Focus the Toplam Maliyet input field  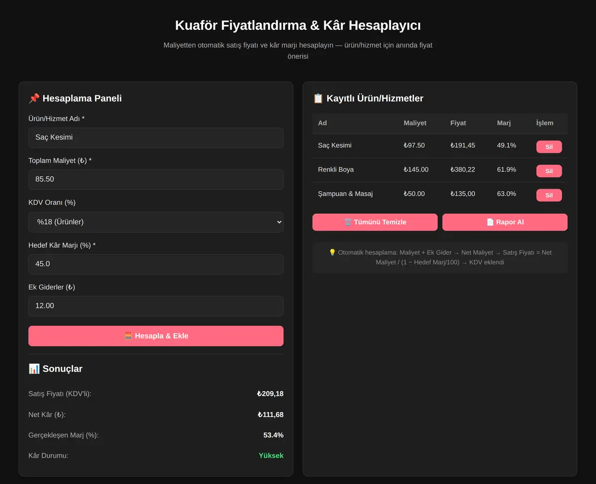(156, 179)
